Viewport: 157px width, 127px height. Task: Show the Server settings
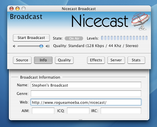click(x=116, y=60)
